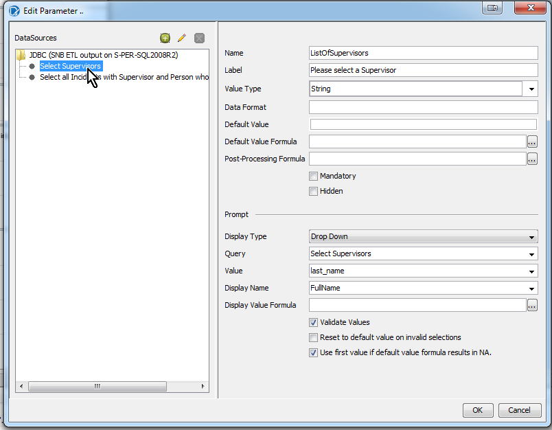This screenshot has height=430, width=552.
Task: Open the Value Type dropdown
Action: tap(531, 90)
